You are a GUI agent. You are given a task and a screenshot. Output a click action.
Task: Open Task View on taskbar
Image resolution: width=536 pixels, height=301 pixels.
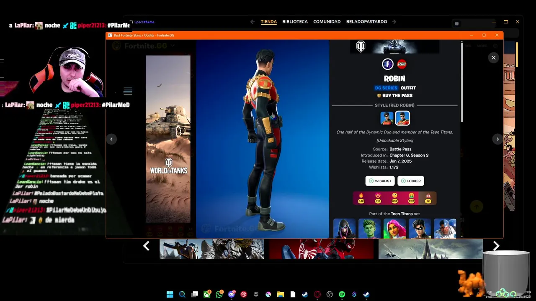point(195,294)
